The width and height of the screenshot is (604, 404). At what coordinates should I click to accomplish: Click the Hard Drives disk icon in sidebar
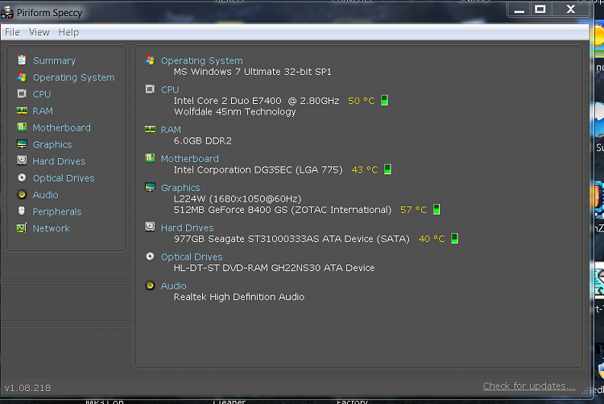22,160
